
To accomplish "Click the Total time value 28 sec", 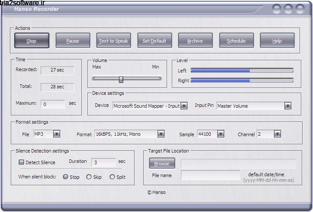I will pyautogui.click(x=57, y=87).
